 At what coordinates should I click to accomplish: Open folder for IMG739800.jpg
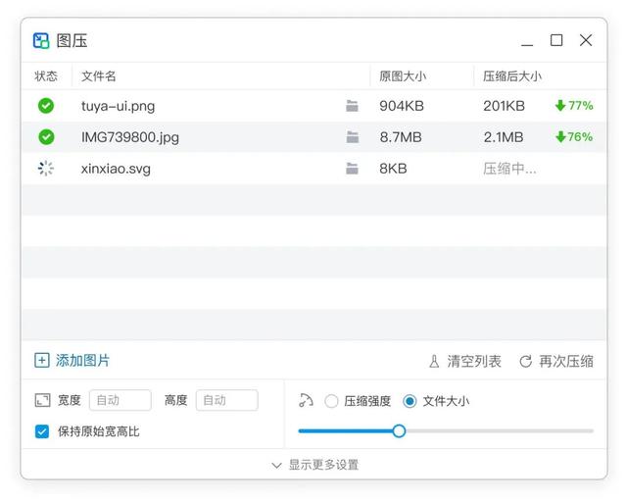coord(352,137)
